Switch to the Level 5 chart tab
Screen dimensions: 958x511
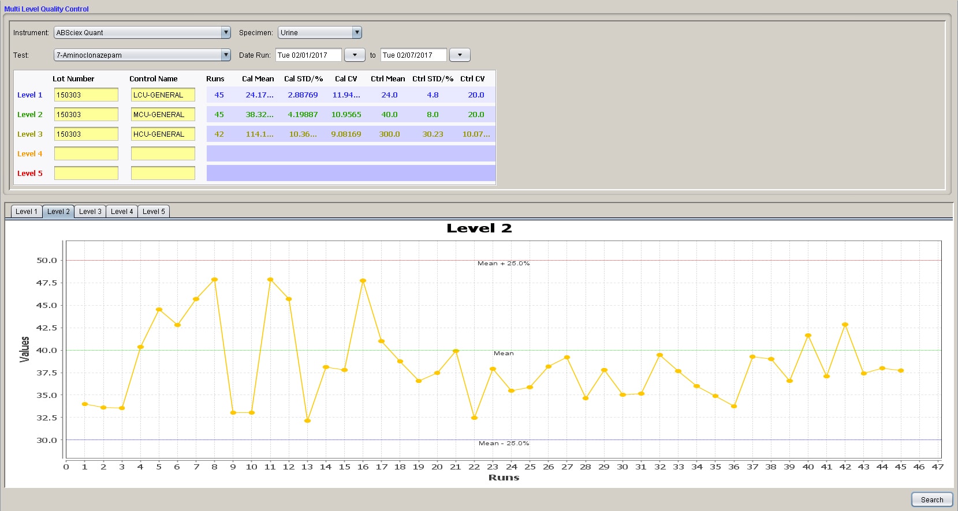click(154, 212)
